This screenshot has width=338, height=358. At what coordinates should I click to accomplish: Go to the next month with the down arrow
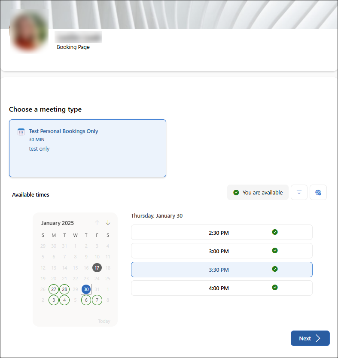click(108, 222)
